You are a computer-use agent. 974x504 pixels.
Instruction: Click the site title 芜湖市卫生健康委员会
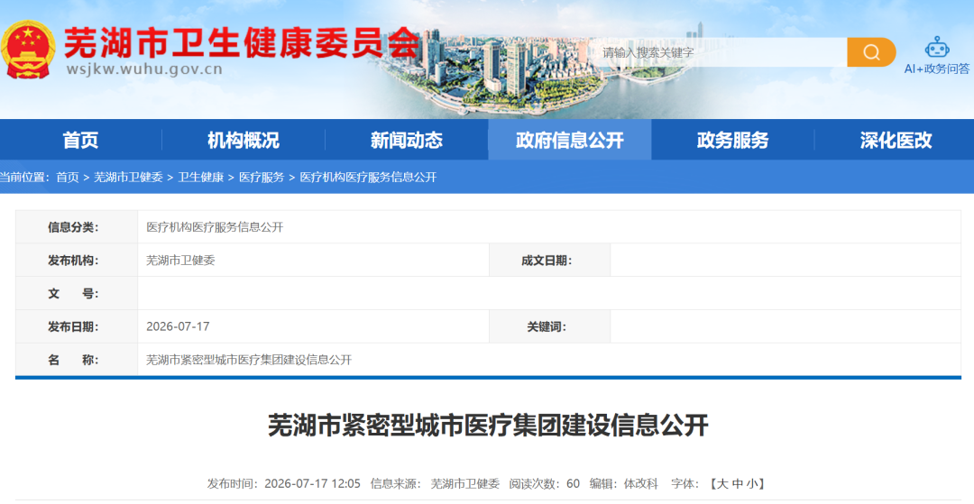(x=243, y=43)
